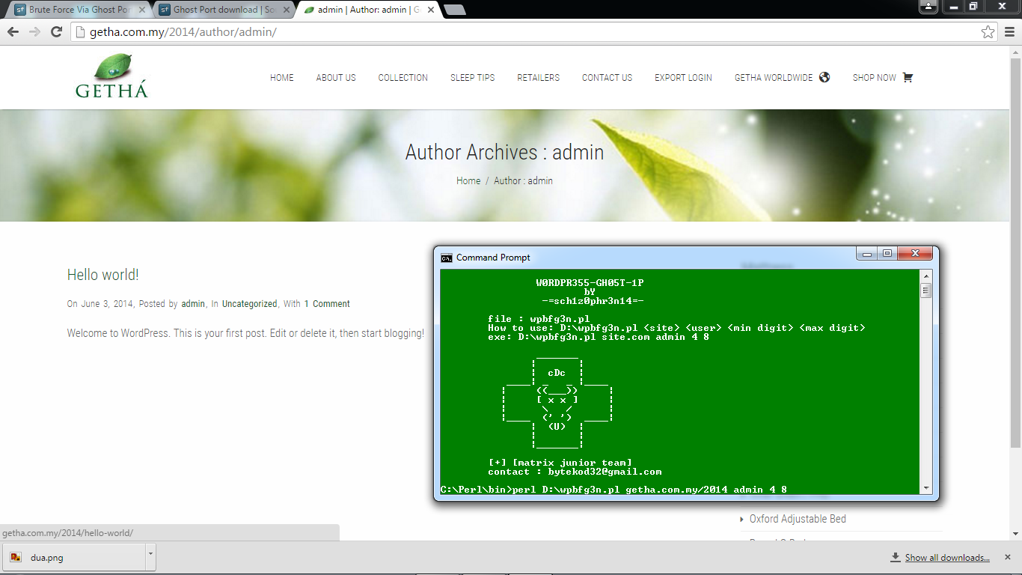Click SHOP NOW text link
Image resolution: width=1022 pixels, height=575 pixels.
coord(874,77)
